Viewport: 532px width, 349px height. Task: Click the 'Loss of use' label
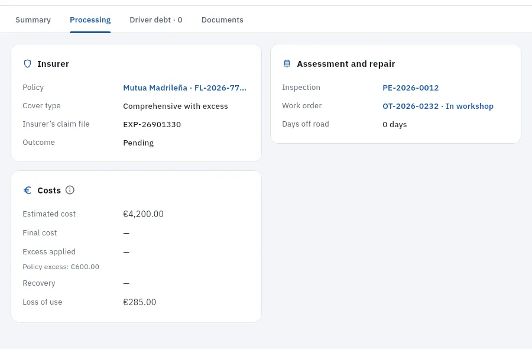[x=43, y=302]
